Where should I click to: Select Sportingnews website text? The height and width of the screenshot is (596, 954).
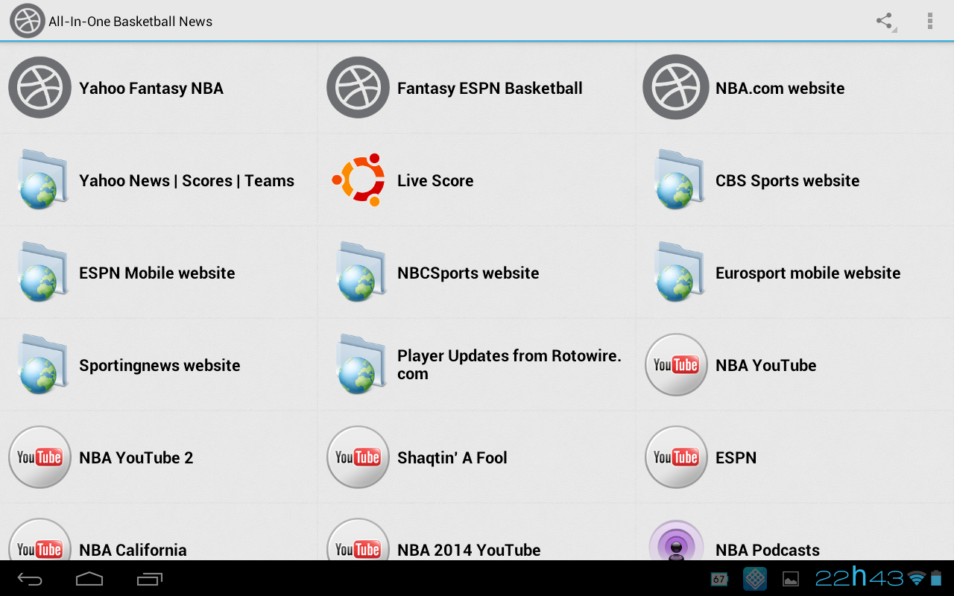159,365
